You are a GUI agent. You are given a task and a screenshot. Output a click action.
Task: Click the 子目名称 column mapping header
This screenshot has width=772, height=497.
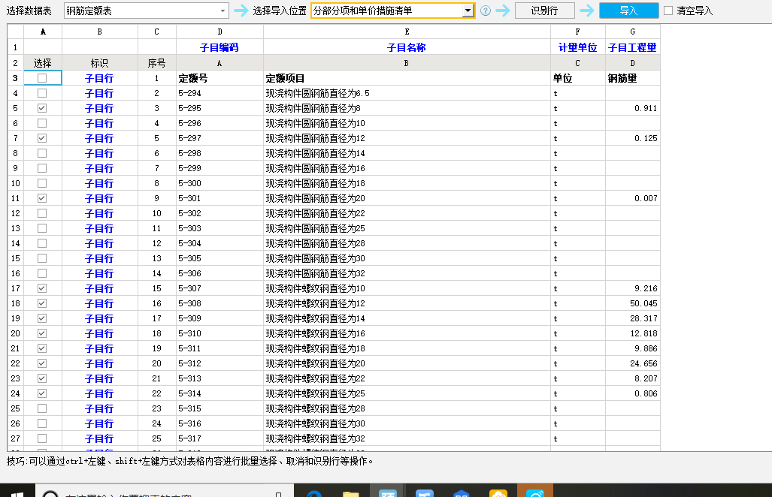407,47
